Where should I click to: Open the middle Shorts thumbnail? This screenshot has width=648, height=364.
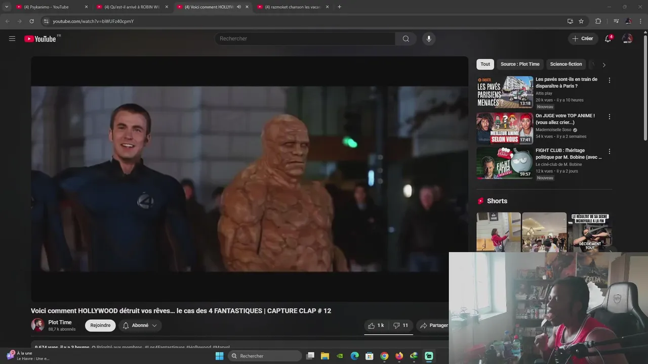click(544, 232)
